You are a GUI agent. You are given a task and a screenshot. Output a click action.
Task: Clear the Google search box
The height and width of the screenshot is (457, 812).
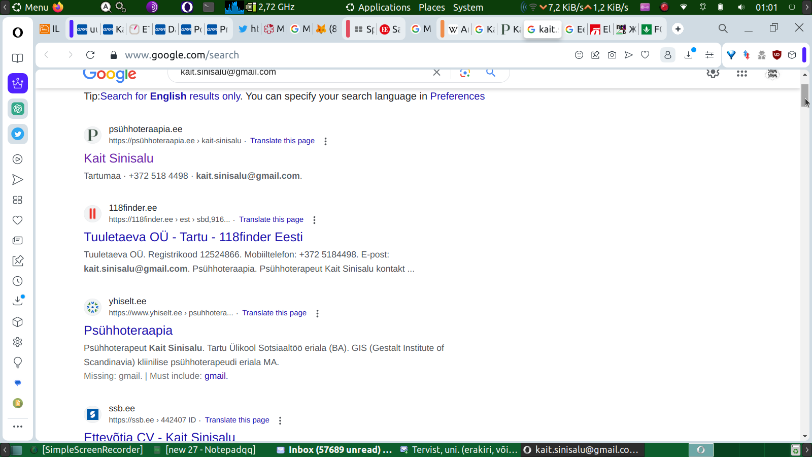[x=436, y=73]
